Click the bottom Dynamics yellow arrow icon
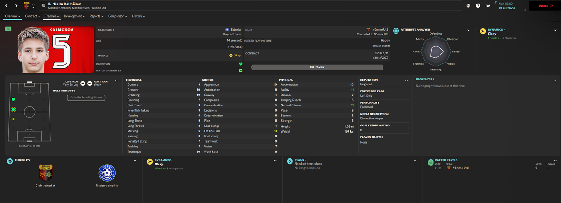Screen dimensions: 561x203 click(149, 162)
